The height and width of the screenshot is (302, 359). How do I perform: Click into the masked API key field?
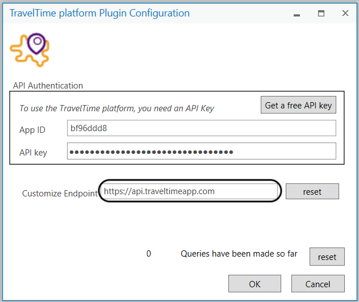201,152
